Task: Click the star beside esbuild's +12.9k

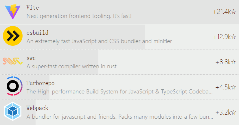Action: pos(234,37)
